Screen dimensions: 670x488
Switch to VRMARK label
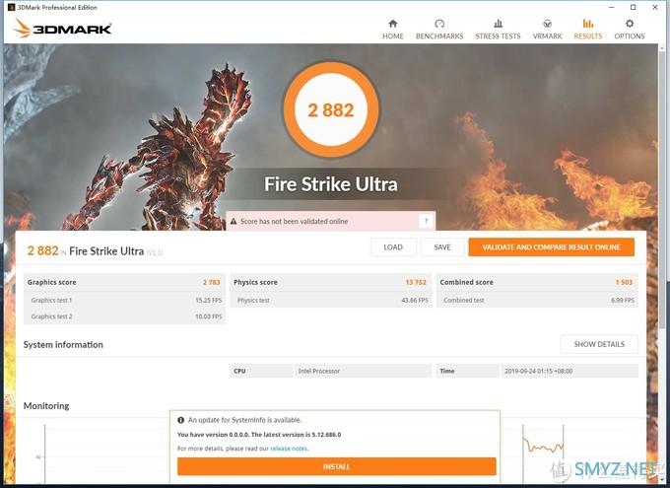[547, 36]
